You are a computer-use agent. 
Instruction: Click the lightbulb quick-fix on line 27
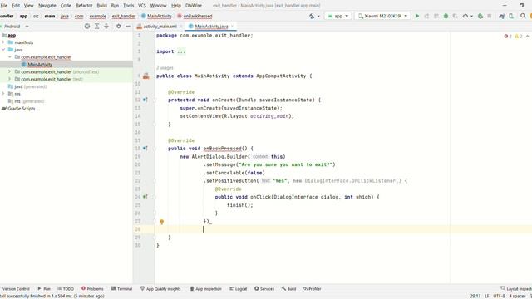tap(162, 222)
